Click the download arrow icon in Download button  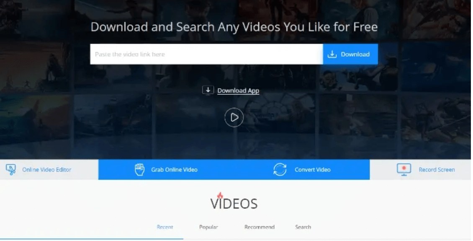tap(332, 54)
